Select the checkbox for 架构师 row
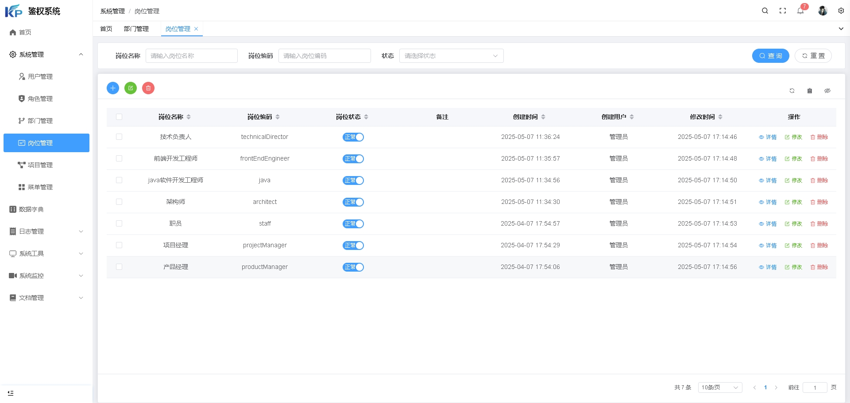850x403 pixels. pos(119,202)
